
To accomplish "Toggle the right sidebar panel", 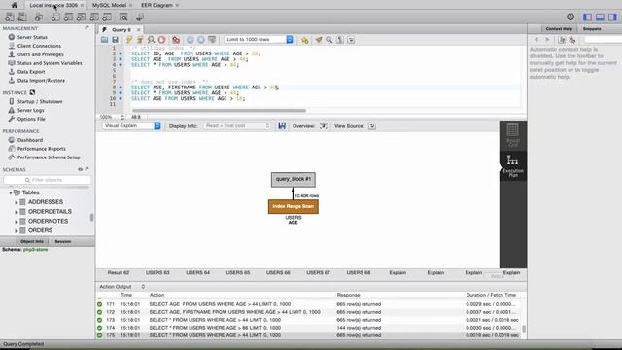I will pyautogui.click(x=613, y=17).
